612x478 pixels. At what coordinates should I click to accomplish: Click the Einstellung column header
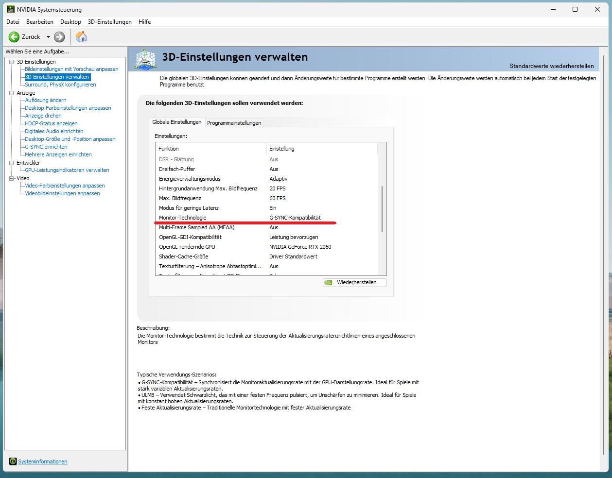click(322, 149)
